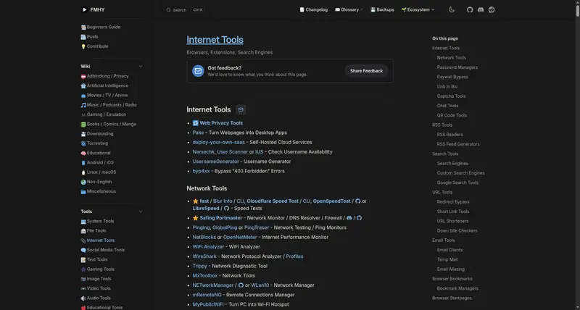Viewport: 580px width, 310px height.
Task: Click the mail icon in the feedback card
Action: (x=198, y=71)
